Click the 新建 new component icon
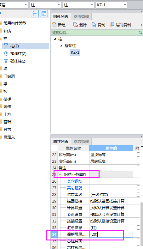The width and height of the screenshot is (143, 249). [x=54, y=25]
